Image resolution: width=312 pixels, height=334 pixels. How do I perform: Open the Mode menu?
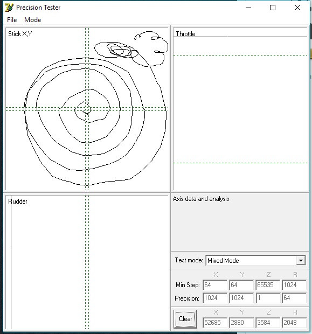[33, 20]
